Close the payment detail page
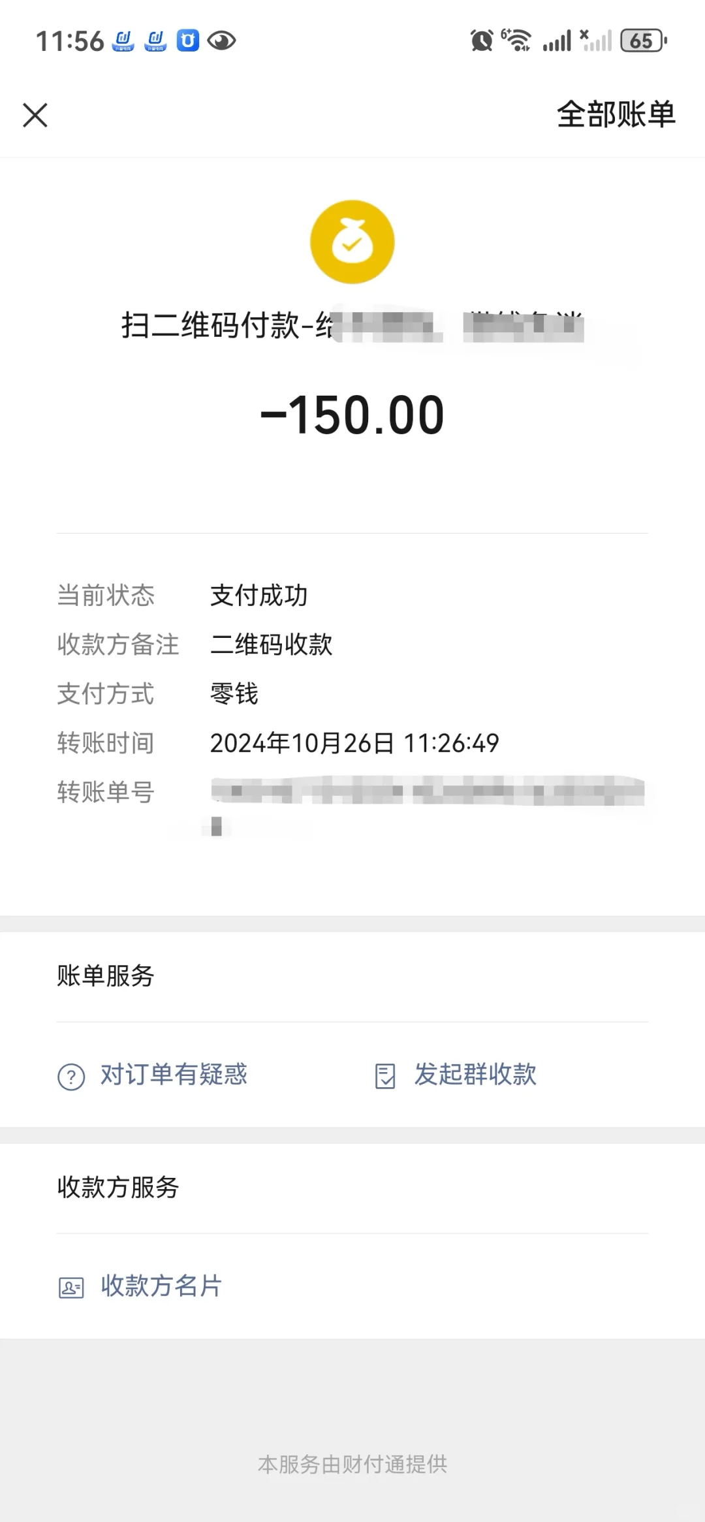Screen dimensions: 705x1522 35,115
